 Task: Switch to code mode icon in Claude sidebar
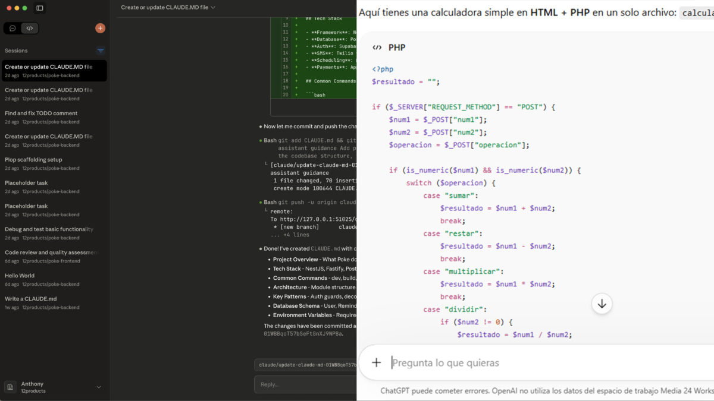(x=29, y=28)
